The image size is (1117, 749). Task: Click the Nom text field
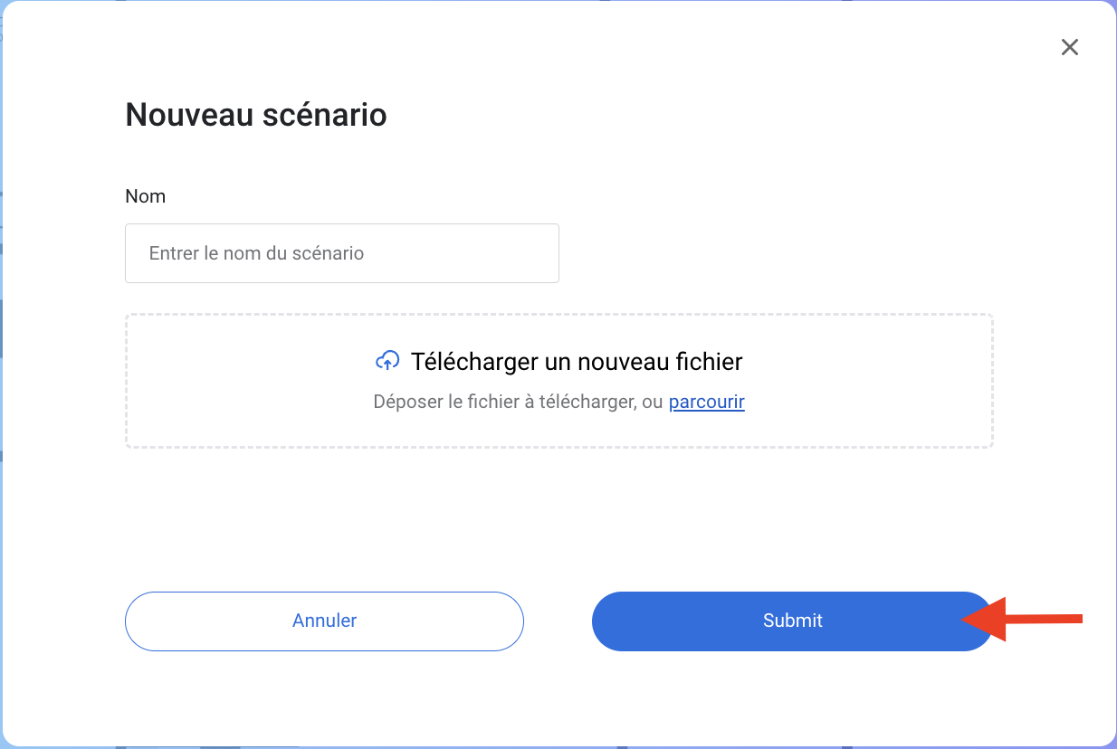341,253
